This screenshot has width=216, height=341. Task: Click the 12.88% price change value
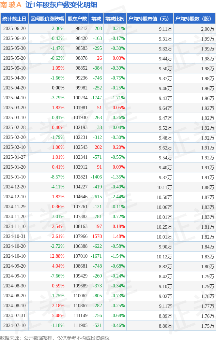click(57, 256)
